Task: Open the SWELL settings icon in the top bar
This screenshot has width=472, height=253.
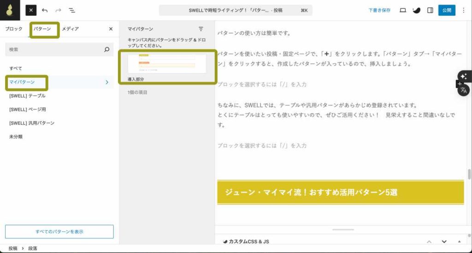Action: pos(416,10)
